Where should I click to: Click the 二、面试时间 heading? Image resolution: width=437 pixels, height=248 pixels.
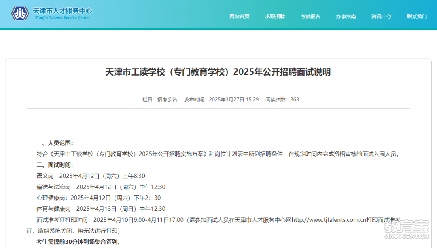click(55, 165)
